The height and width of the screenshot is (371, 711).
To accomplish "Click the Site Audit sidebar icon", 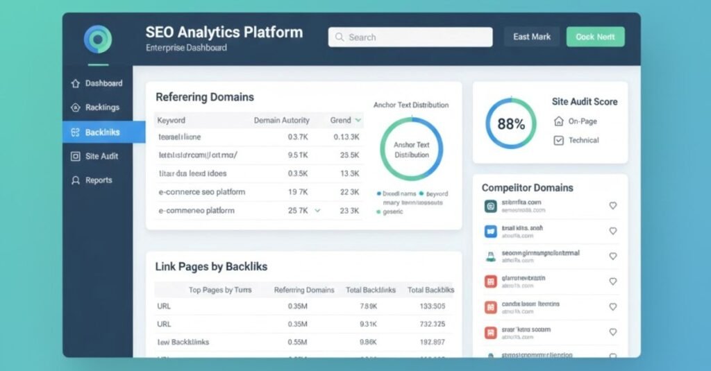I will point(76,156).
